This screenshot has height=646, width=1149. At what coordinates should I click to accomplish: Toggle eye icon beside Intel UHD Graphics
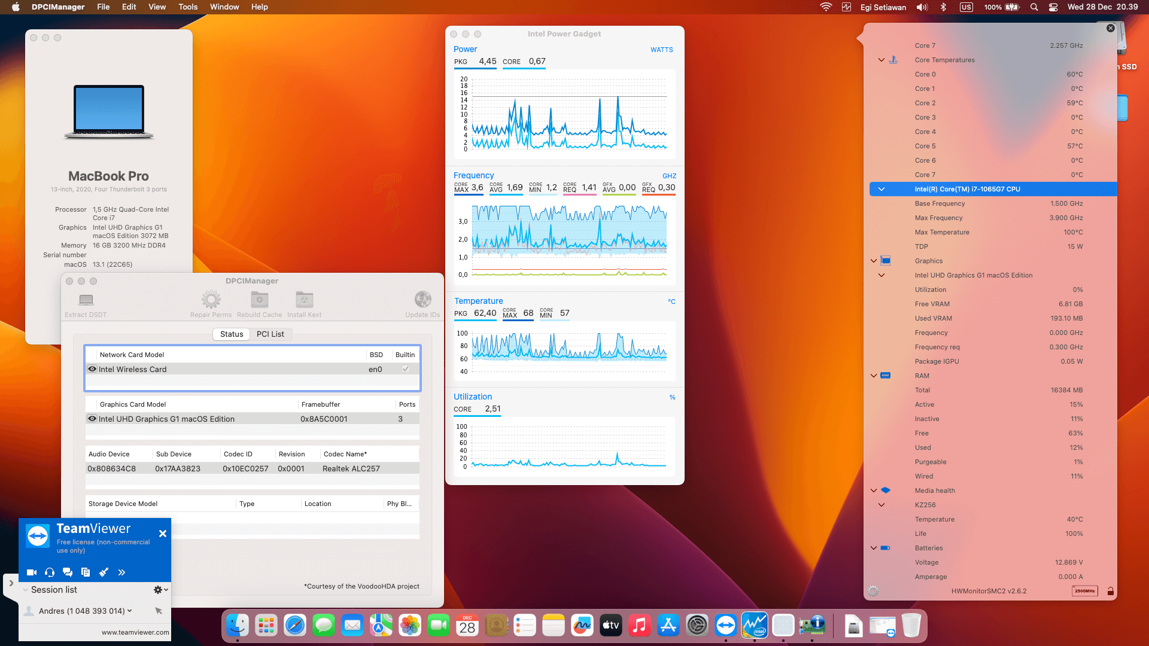tap(92, 419)
